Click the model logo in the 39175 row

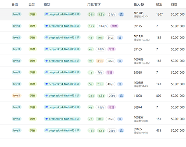[x=47, y=26]
